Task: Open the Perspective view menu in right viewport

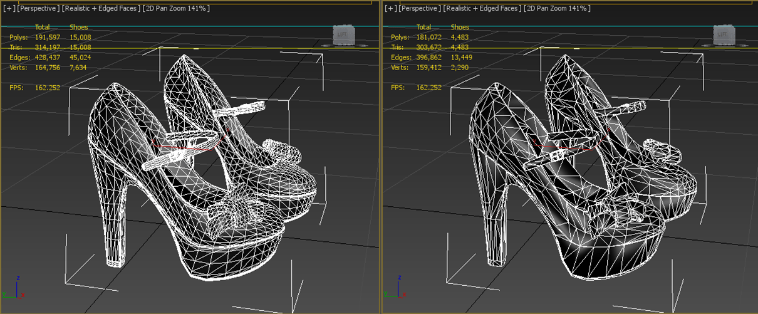Action: (420, 8)
